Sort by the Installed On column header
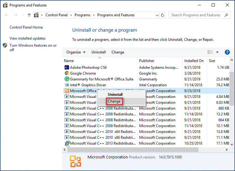 (194, 61)
